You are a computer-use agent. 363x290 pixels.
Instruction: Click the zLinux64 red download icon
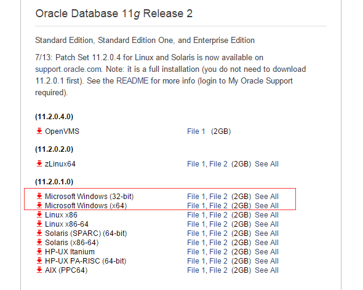click(39, 163)
